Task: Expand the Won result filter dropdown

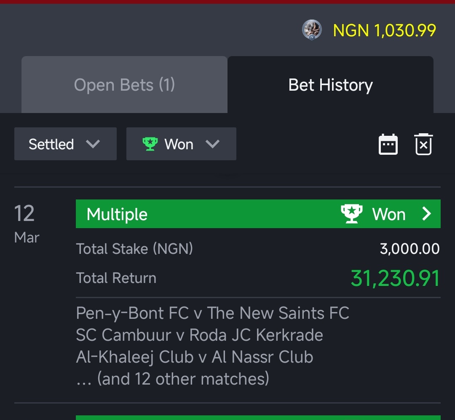Action: (x=181, y=144)
